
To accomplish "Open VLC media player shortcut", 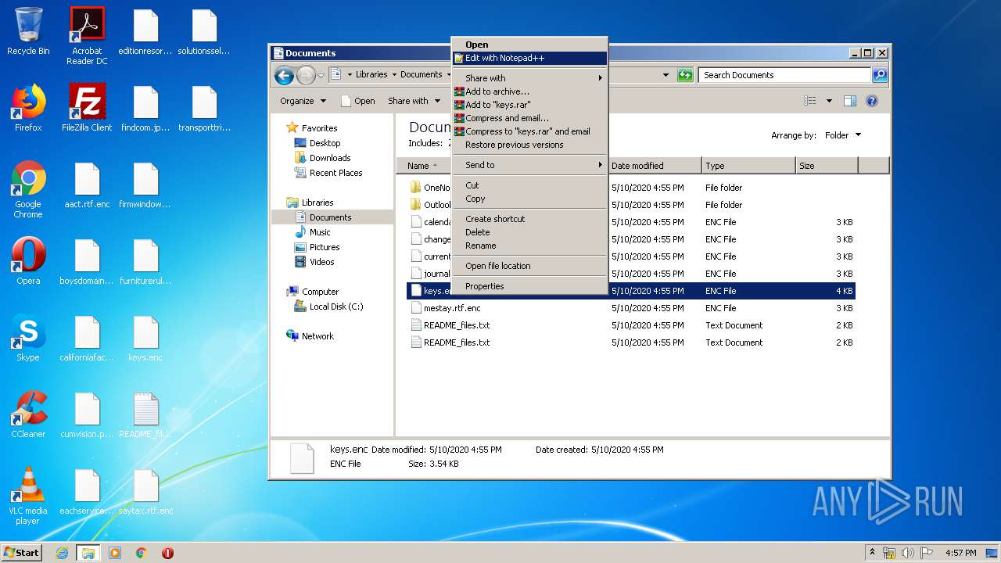I will click(28, 496).
